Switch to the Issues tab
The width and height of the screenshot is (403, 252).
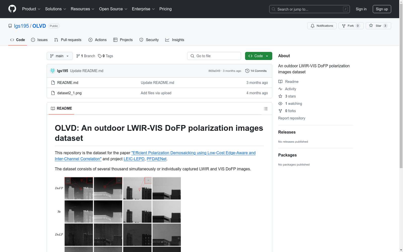(39, 40)
